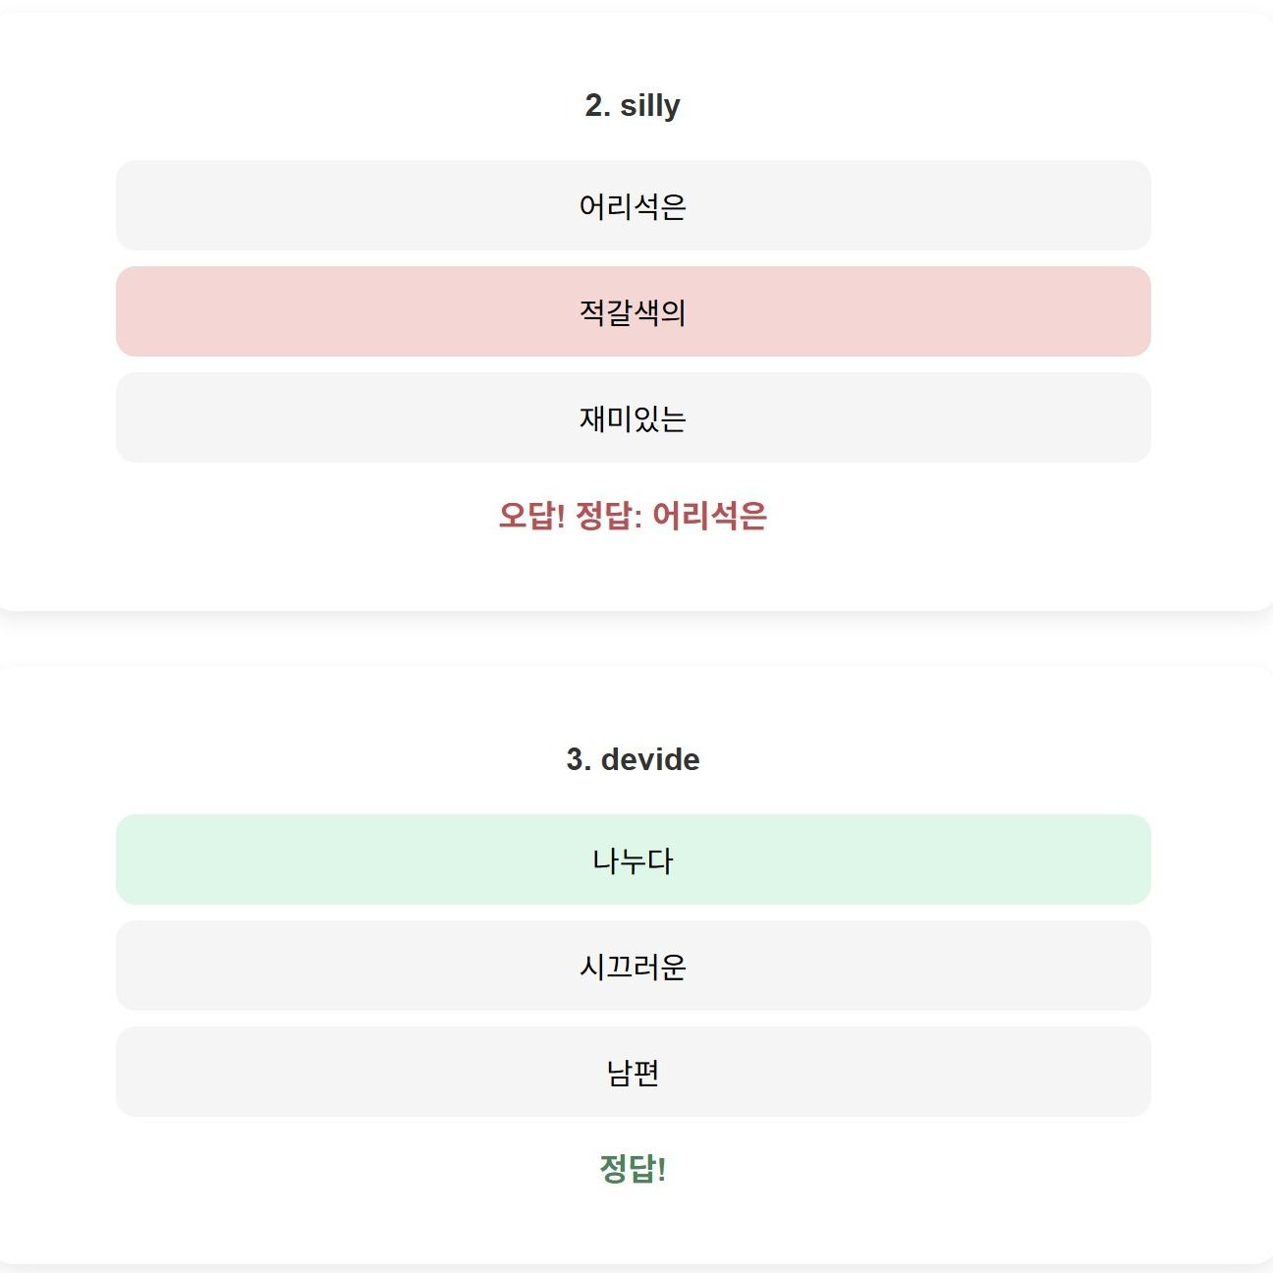Viewport: 1273px width, 1273px height.
Task: Click the question number "3."
Action: point(579,759)
